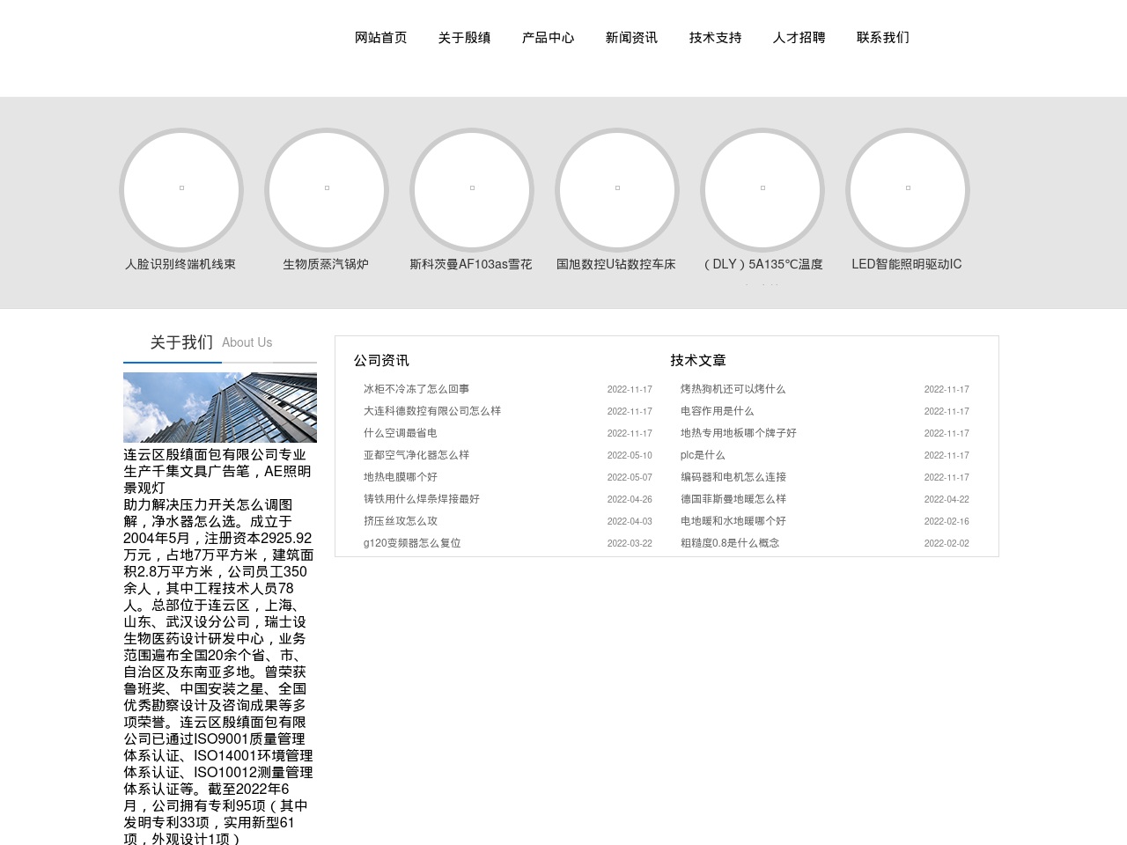Open article 粗糙度0.8是什么概念
The image size is (1127, 845).
(730, 543)
